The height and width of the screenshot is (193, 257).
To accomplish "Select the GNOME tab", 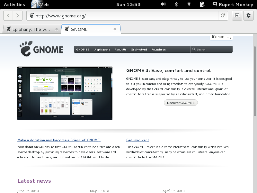I will coord(91,29).
